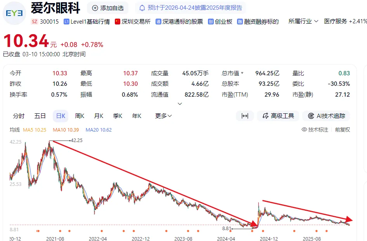367x241 pixels.
Task: Change the 前复权 adjustment setting
Action: (343, 130)
